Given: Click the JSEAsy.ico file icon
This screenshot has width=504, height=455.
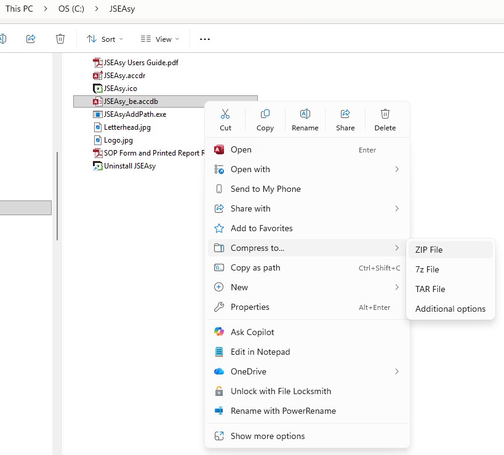Looking at the screenshot, I should [97, 89].
